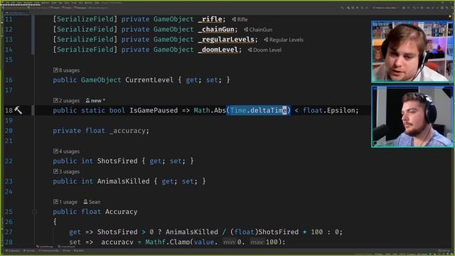Open the '3 usages' hint above AnimalsKilled
The height and width of the screenshot is (256, 455).
tap(66, 171)
